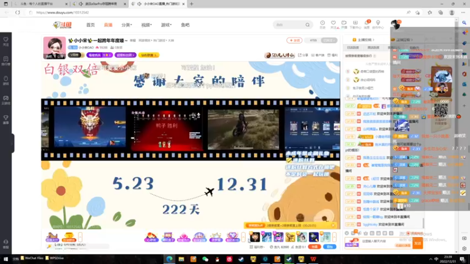This screenshot has height=264, width=470.
Task: Select the first gift thumbnail in bar
Action: (254, 237)
